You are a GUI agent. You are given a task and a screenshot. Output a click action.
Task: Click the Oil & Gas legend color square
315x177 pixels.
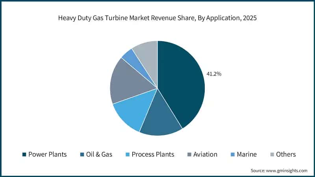(x=82, y=155)
